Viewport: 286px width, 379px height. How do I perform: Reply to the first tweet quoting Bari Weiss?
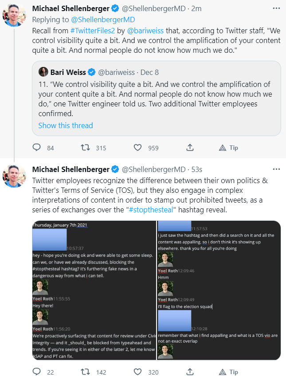pyautogui.click(x=37, y=148)
